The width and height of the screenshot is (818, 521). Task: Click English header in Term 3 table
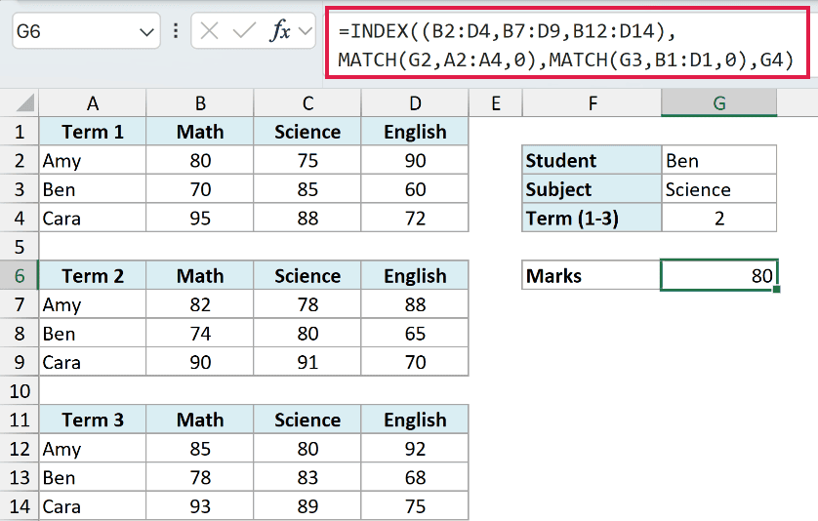tap(415, 420)
